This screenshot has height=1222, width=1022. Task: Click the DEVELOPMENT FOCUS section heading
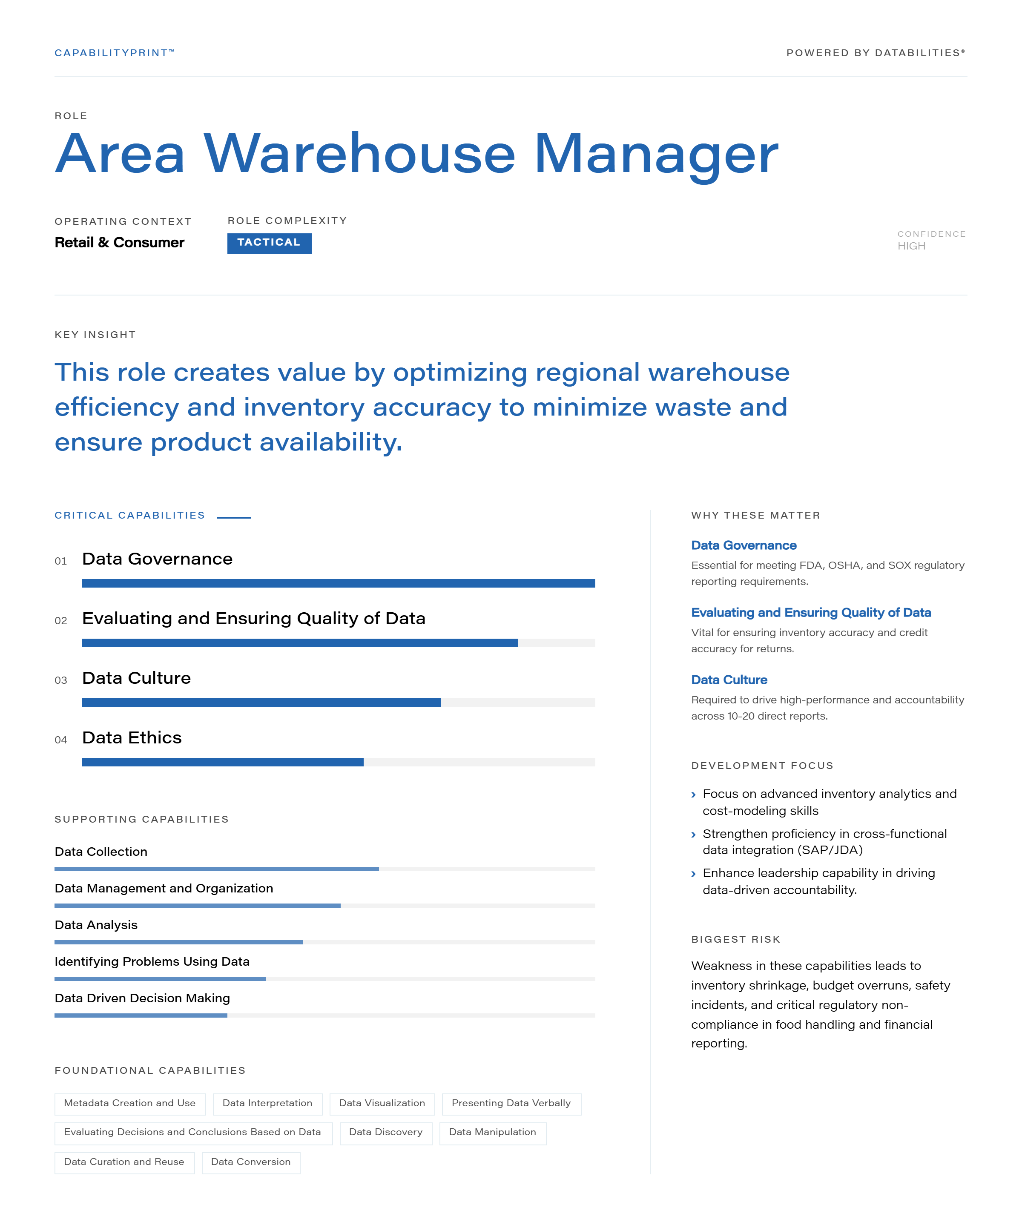tap(762, 766)
